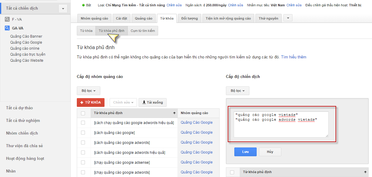The height and width of the screenshot is (177, 372).
Task: Toggle the select-all checkbox in ad group table
Action: click(83, 113)
